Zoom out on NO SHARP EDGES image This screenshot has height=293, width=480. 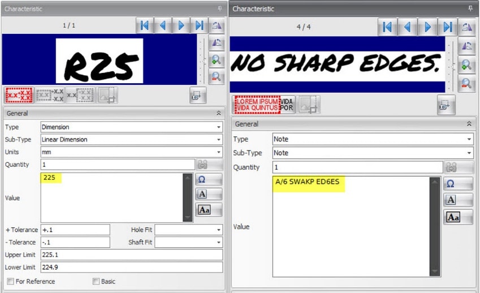466,83
